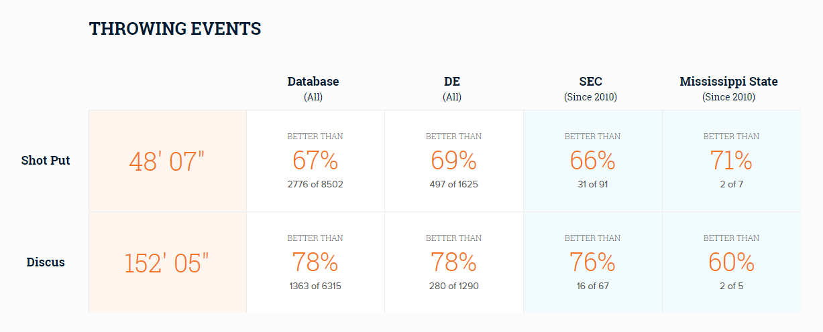Click the Throwing Events heading
The width and height of the screenshot is (823, 332).
175,29
